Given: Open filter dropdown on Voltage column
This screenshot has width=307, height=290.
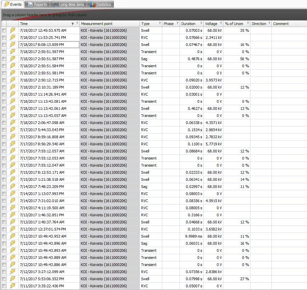Looking at the screenshot, I should coord(221,23).
